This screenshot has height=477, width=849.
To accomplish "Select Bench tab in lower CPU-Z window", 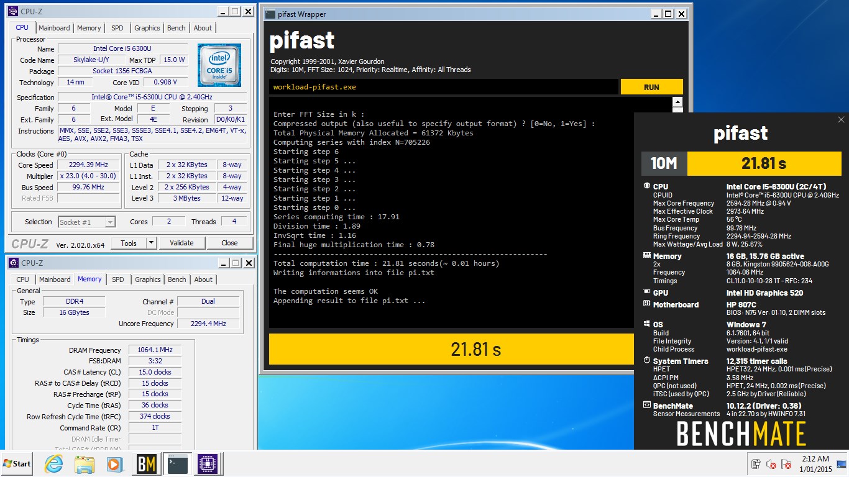I will [x=177, y=279].
